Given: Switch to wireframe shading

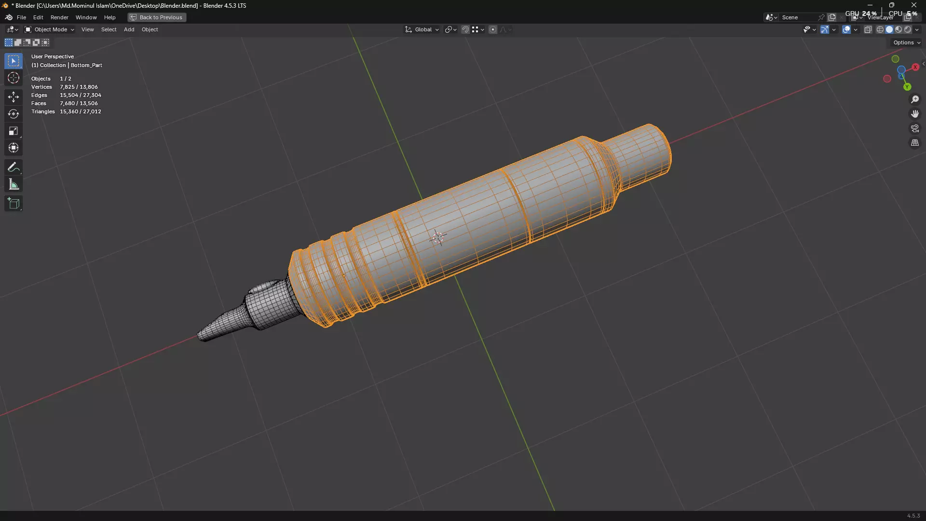Looking at the screenshot, I should coord(880,29).
